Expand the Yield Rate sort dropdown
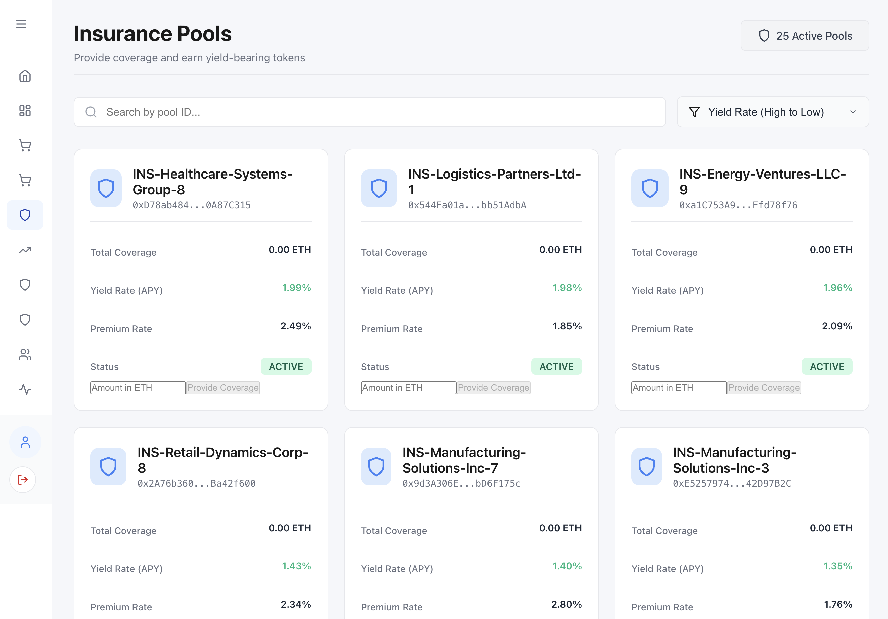 click(772, 112)
